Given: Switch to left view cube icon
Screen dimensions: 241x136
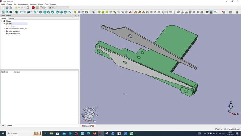Looking at the screenshot, I should (x=65, y=12).
